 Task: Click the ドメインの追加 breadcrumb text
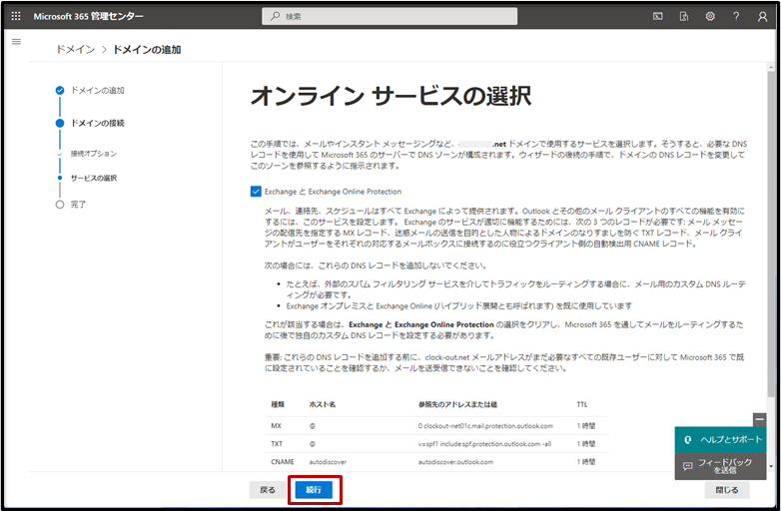147,49
